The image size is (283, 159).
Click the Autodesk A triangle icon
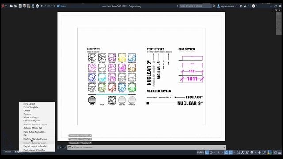click(x=245, y=6)
